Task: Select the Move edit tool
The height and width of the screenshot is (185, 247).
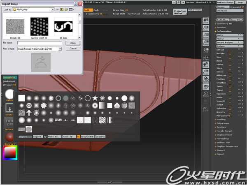Action: [206, 65]
